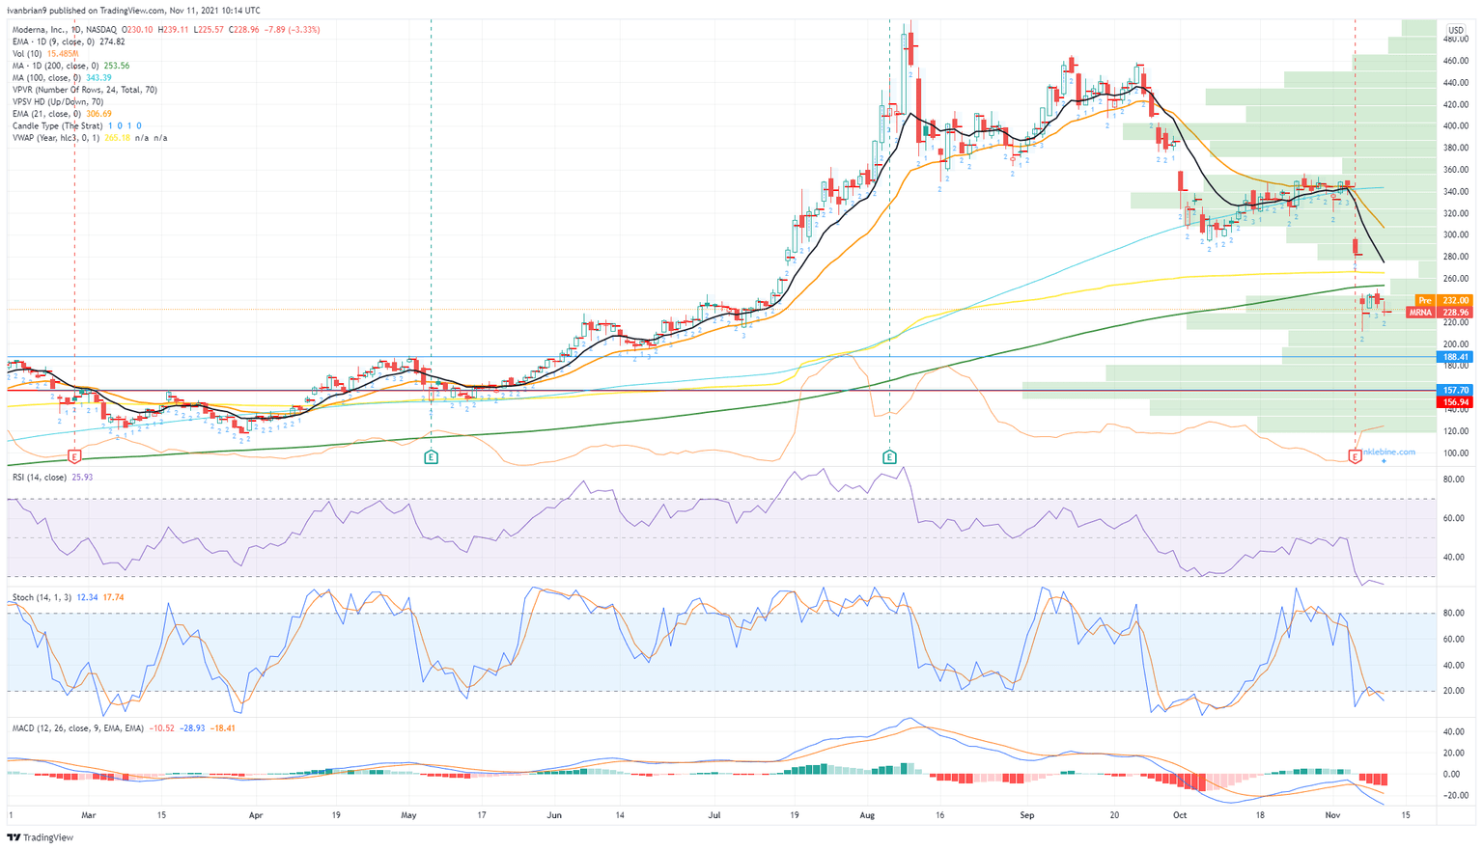Click the May label on the time axis
The width and height of the screenshot is (1483, 850).
pyautogui.click(x=408, y=815)
